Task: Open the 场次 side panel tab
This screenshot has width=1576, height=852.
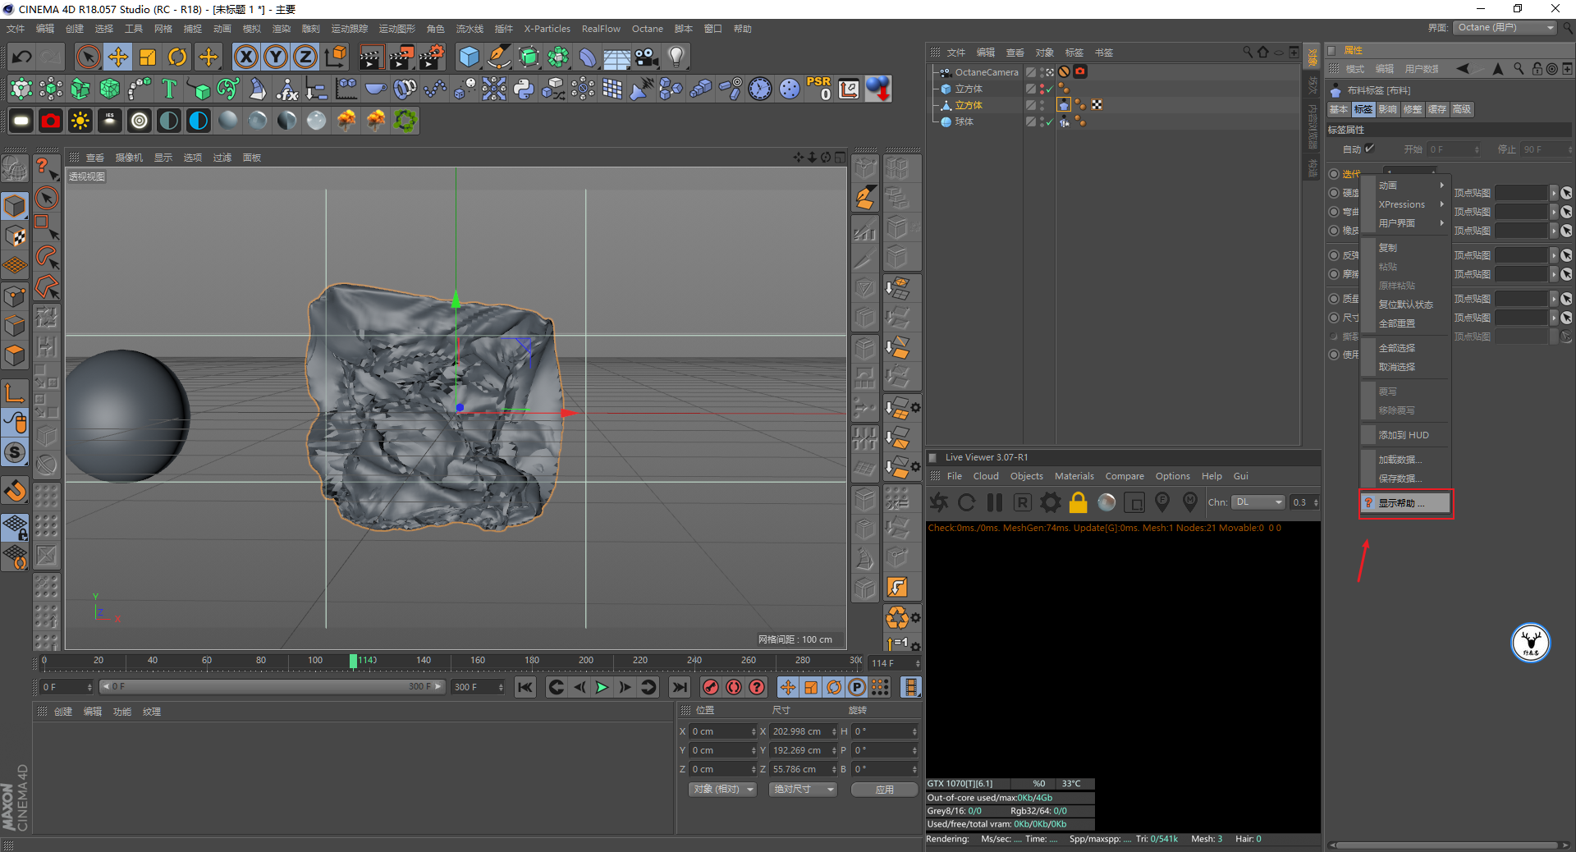Action: [1313, 85]
